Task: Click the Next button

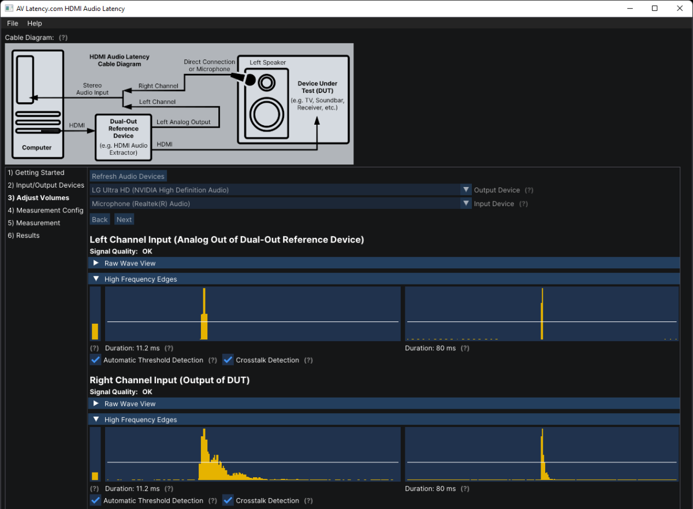Action: point(124,219)
